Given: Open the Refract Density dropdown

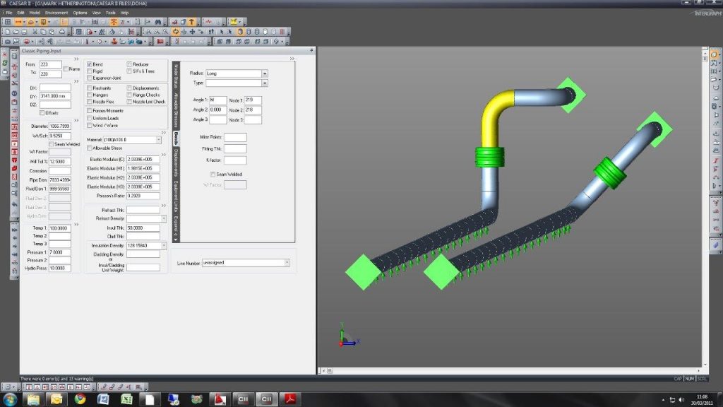Looking at the screenshot, I should point(163,218).
